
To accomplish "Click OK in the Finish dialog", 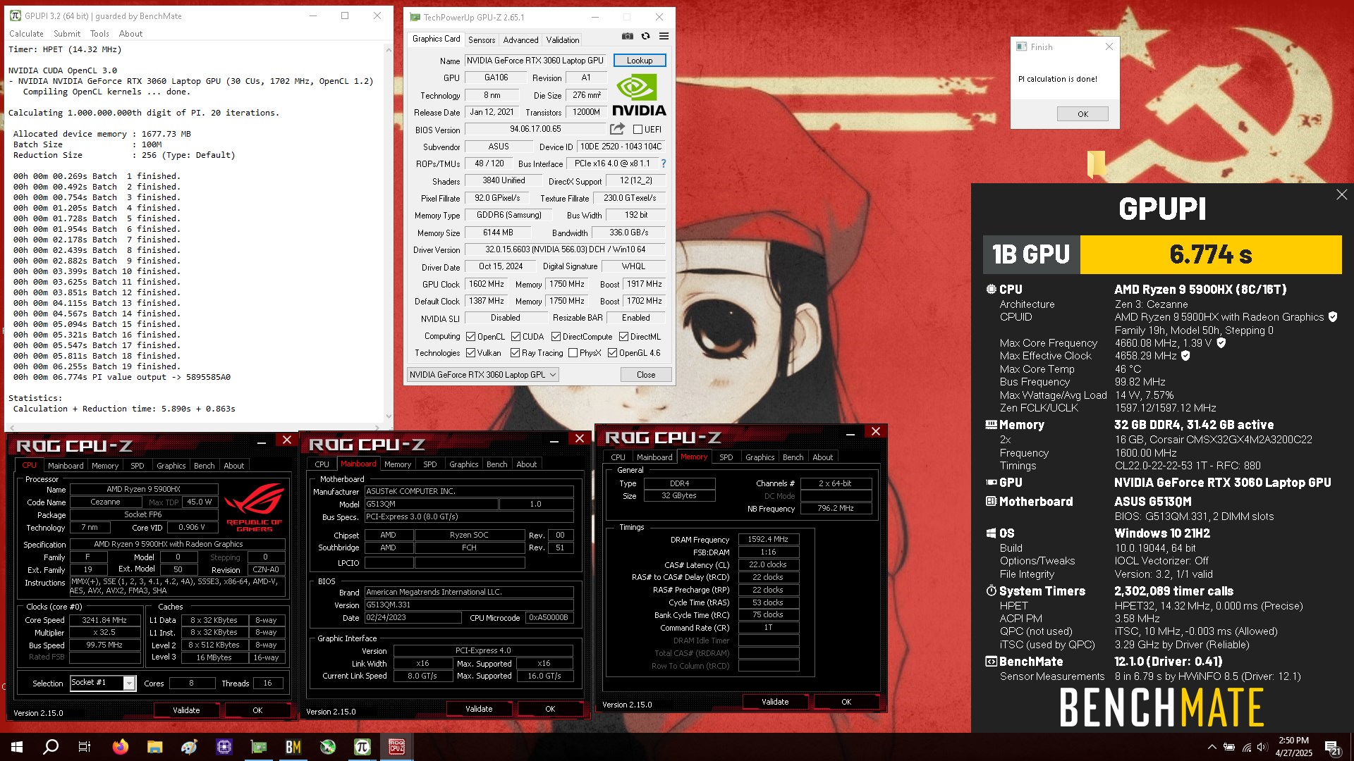I will click(1082, 114).
